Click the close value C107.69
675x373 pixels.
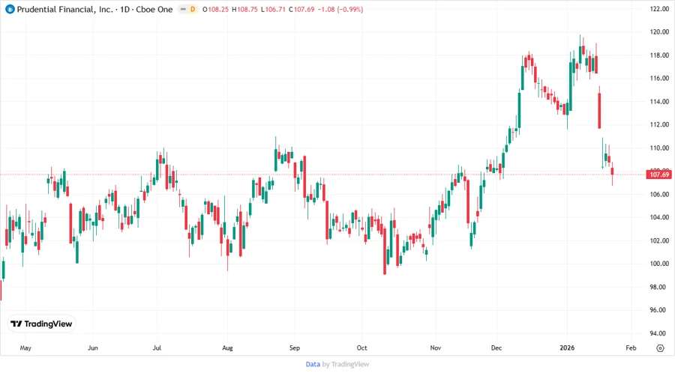coord(301,9)
